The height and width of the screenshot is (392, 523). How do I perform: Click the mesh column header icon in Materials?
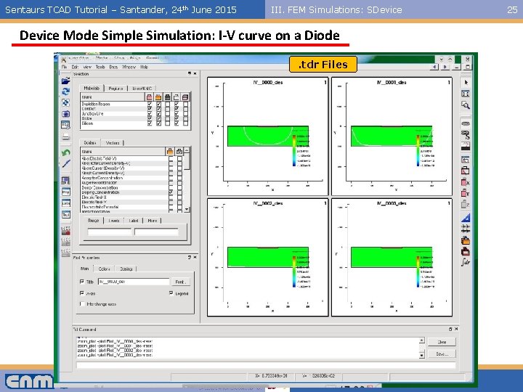(x=168, y=97)
